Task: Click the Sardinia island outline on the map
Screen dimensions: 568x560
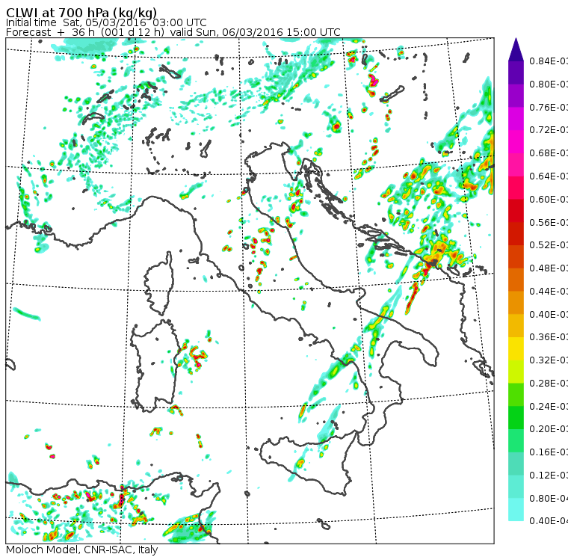Action: (155, 366)
